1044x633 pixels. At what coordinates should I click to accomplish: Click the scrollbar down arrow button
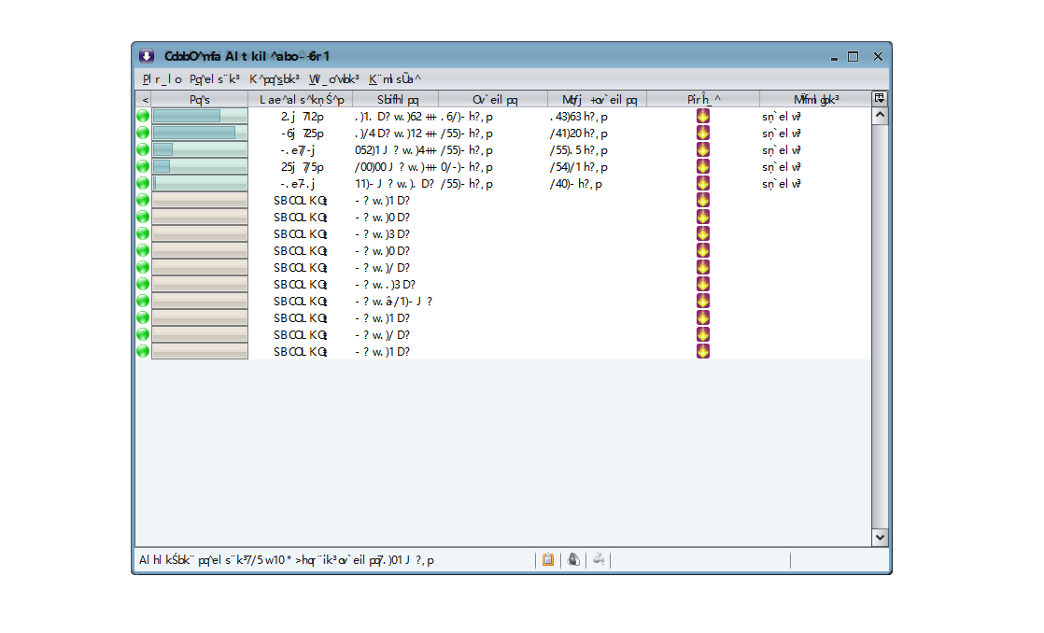pos(880,537)
